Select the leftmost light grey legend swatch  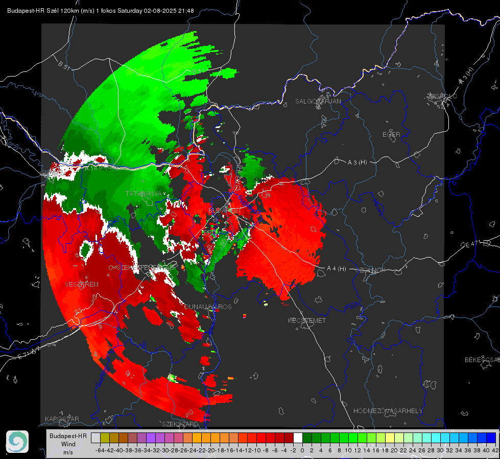pos(96,438)
